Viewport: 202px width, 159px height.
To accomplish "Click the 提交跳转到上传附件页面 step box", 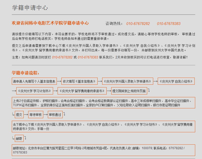I will coord(129,91).
